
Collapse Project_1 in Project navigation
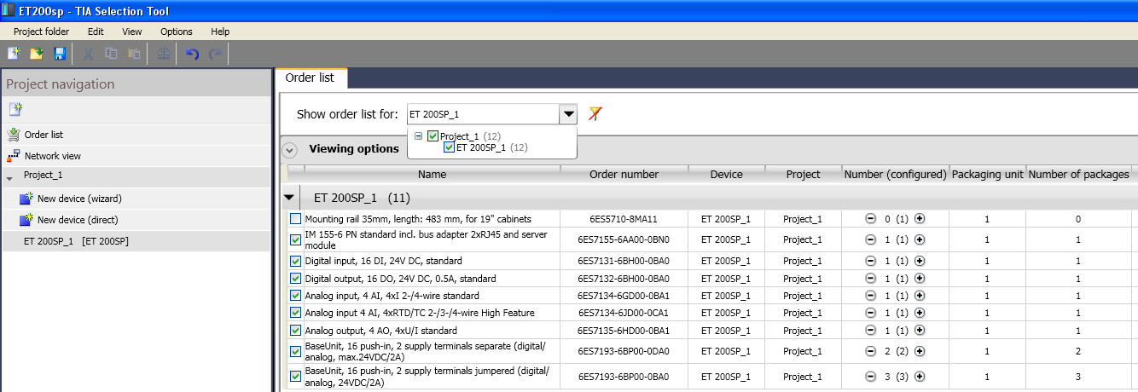coord(9,178)
